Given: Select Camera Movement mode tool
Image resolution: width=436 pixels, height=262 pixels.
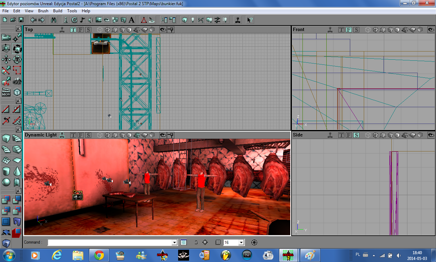Looking at the screenshot, I should [6, 38].
